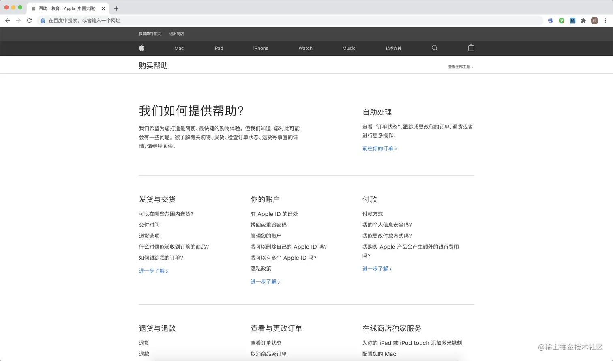Open the iPad menu item
Viewport: 613px width, 361px height.
coord(219,48)
